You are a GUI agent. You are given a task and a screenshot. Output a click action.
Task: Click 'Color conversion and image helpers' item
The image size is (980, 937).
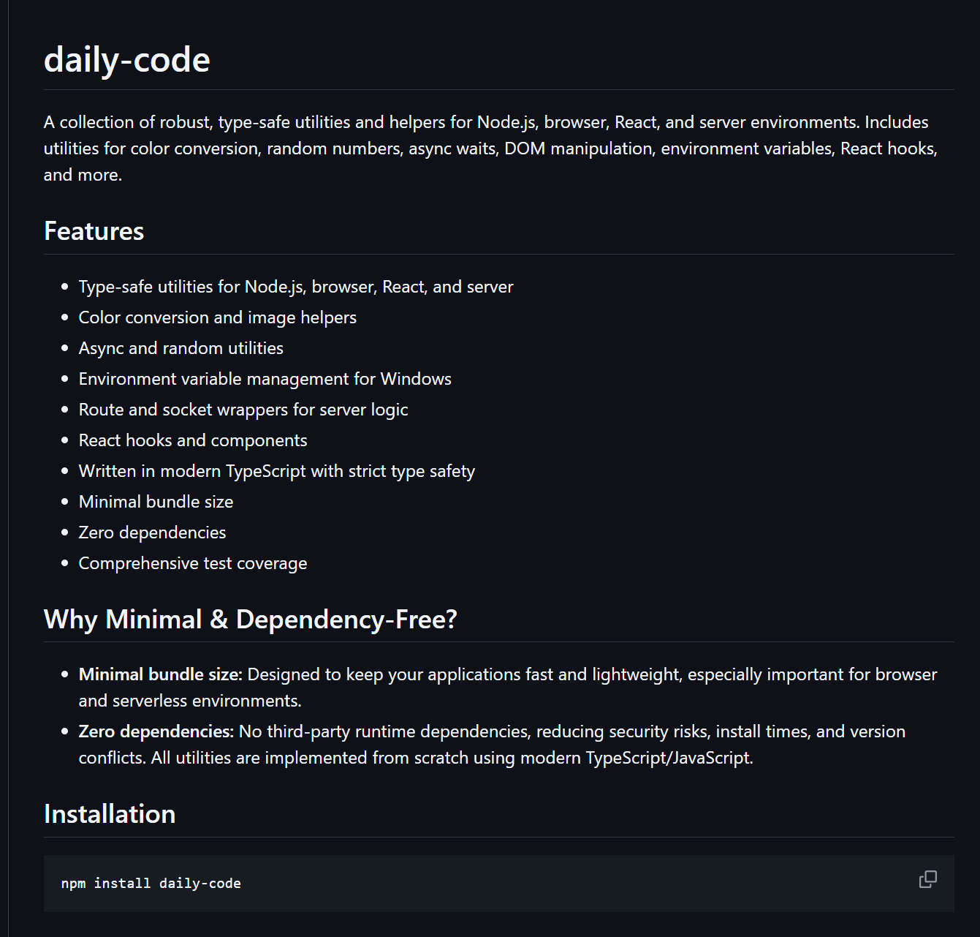[218, 317]
